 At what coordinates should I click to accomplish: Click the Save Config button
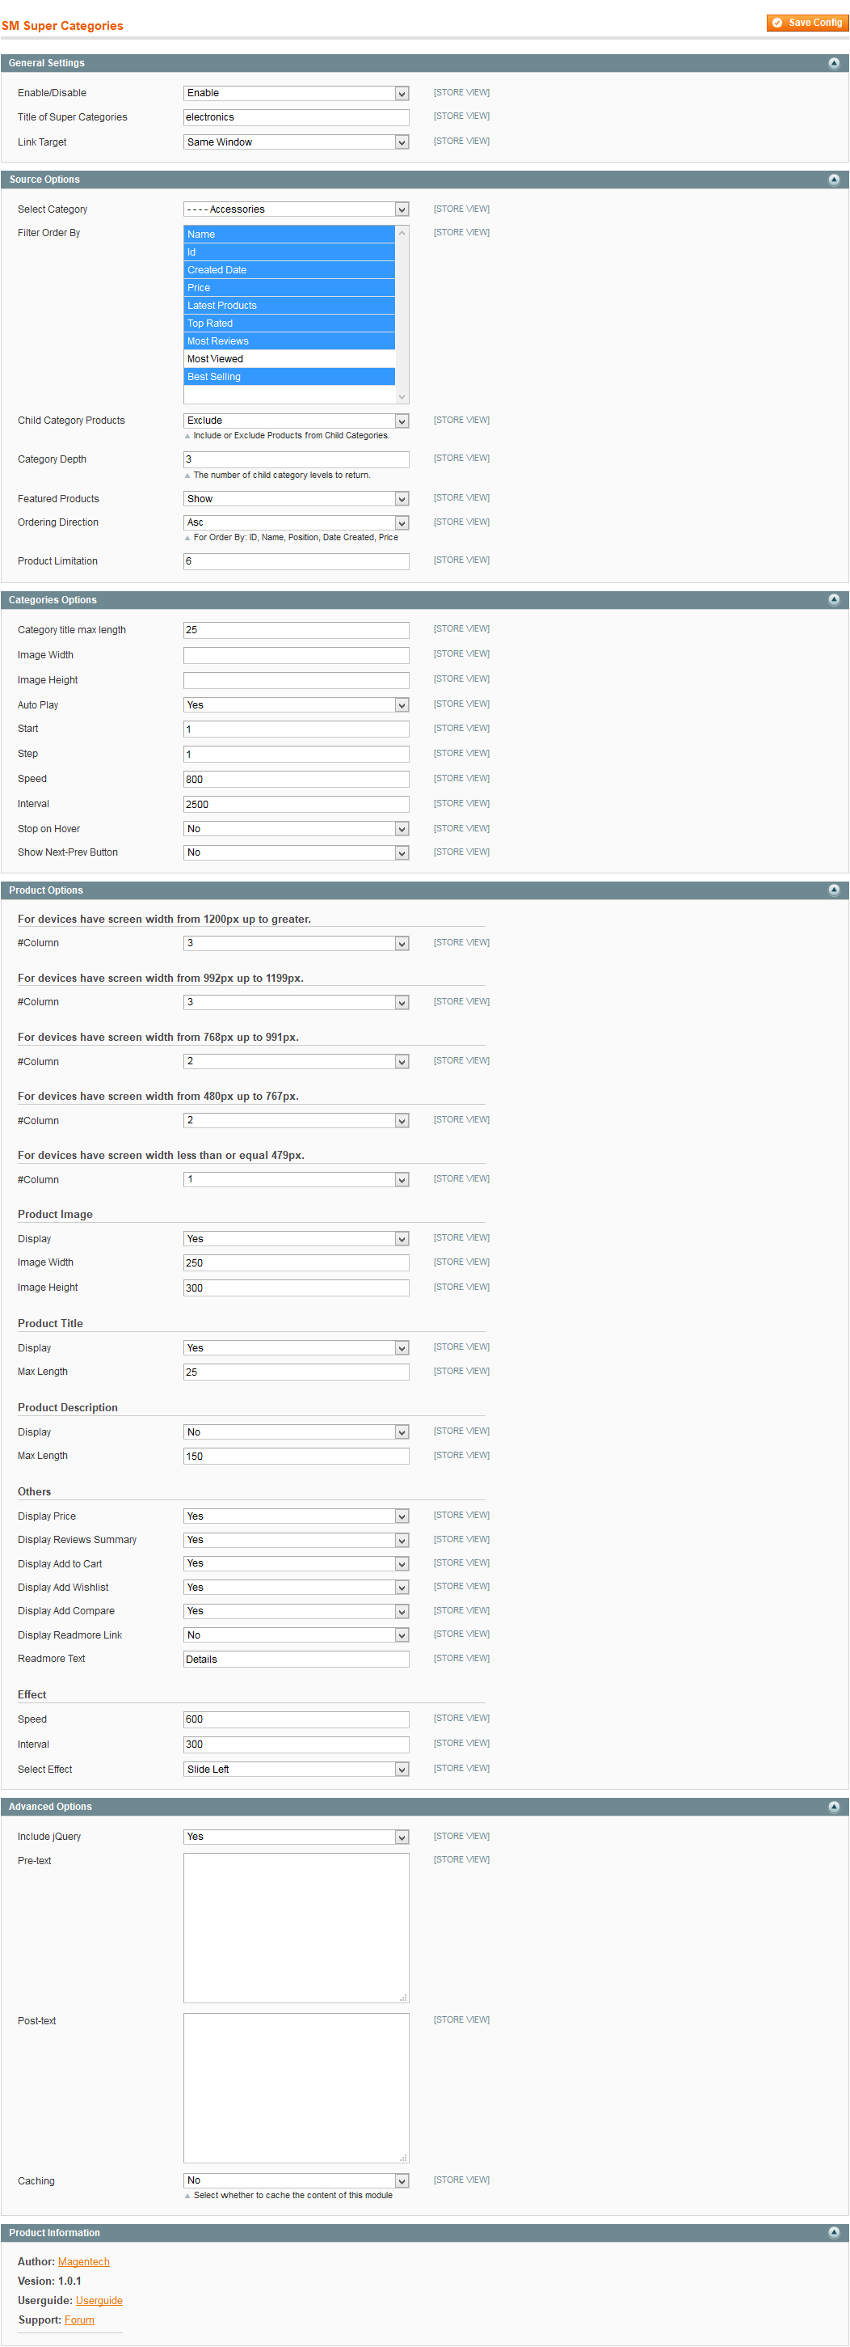click(807, 23)
